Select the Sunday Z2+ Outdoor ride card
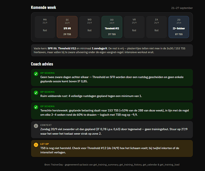 [179, 27]
